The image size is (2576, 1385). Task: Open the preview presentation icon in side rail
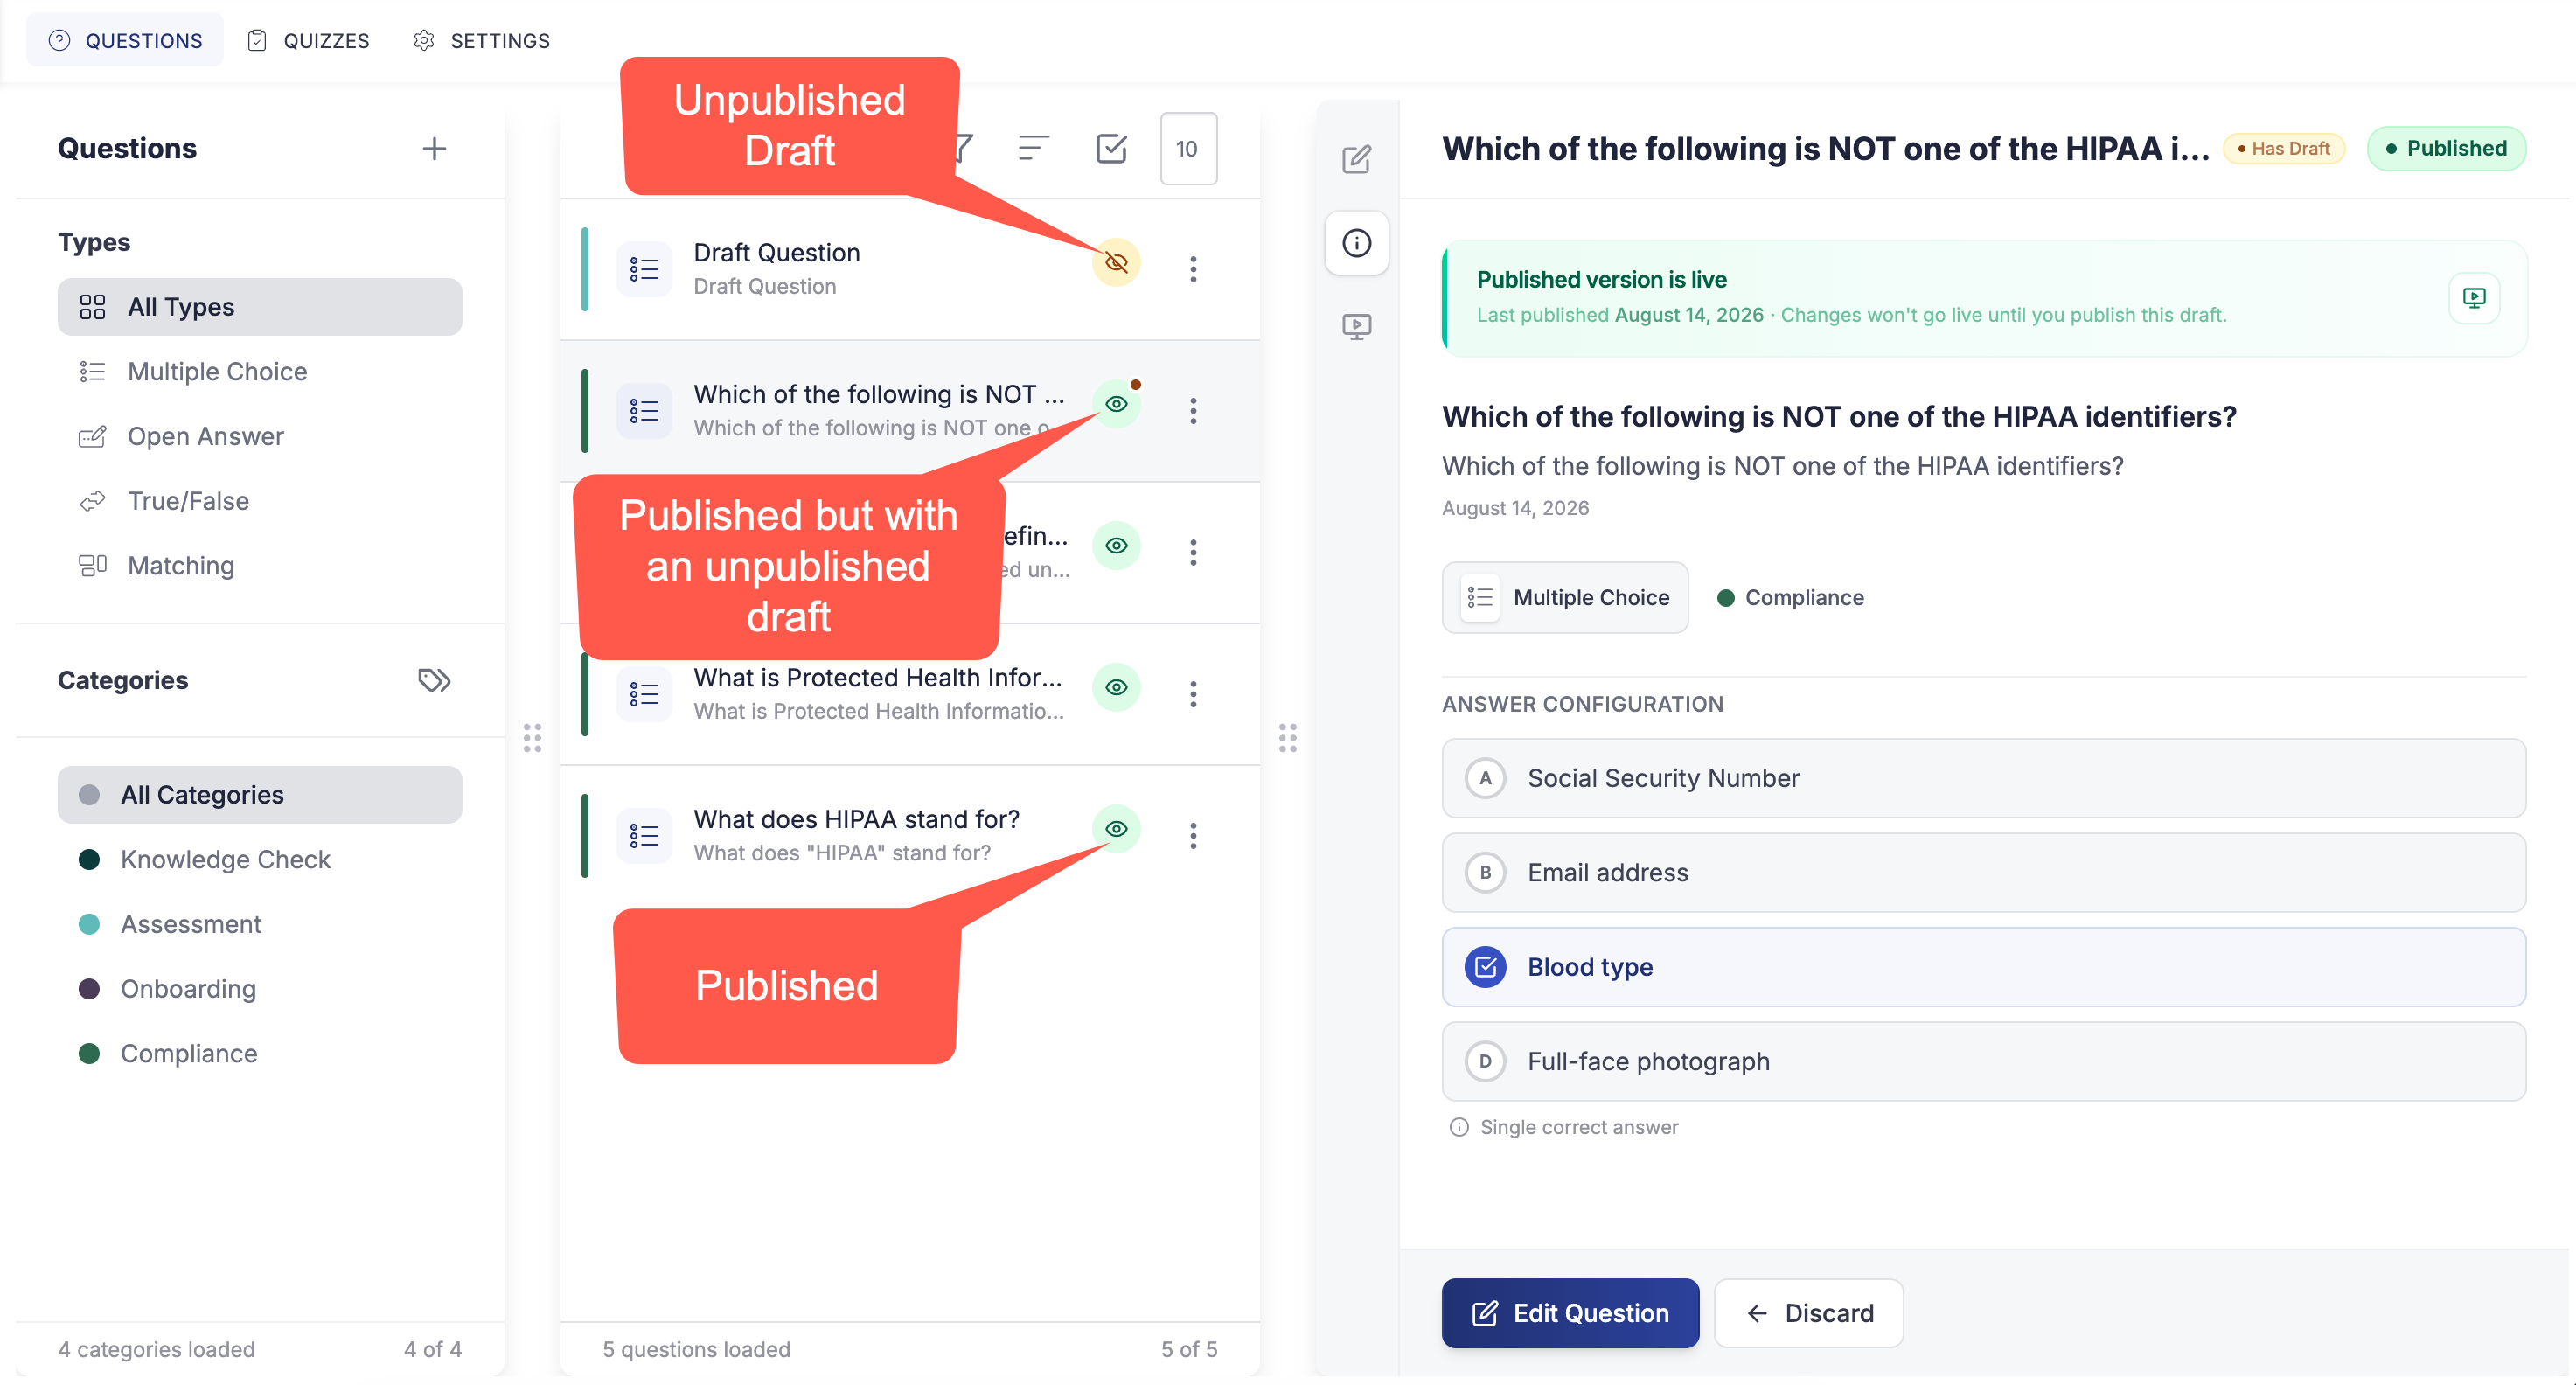(1356, 326)
